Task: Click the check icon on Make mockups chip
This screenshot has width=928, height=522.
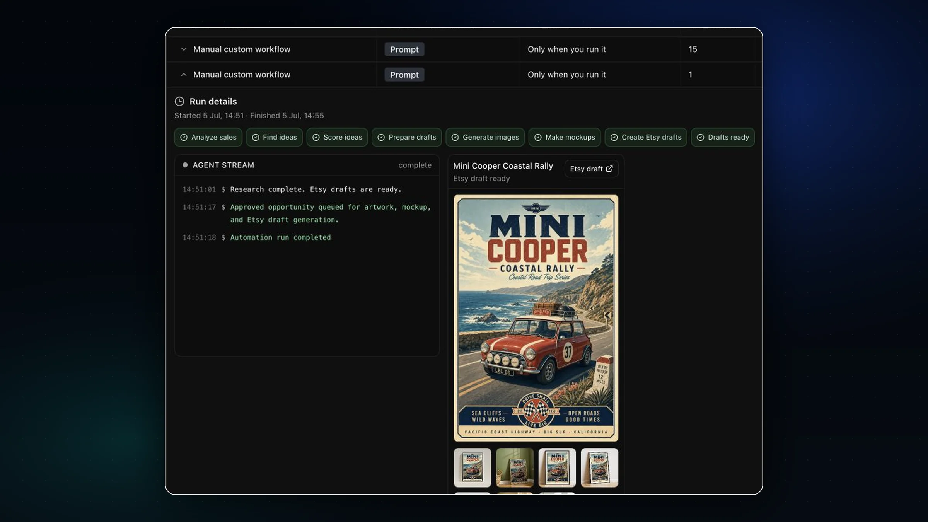Action: click(538, 137)
